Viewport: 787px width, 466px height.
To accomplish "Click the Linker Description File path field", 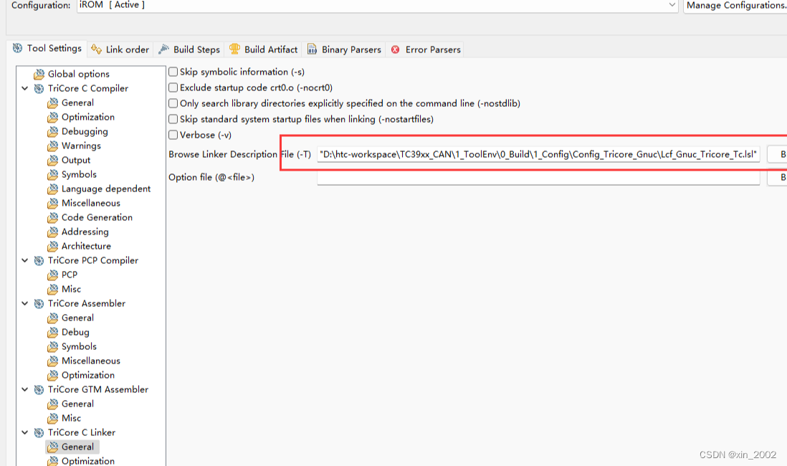I will tap(538, 154).
